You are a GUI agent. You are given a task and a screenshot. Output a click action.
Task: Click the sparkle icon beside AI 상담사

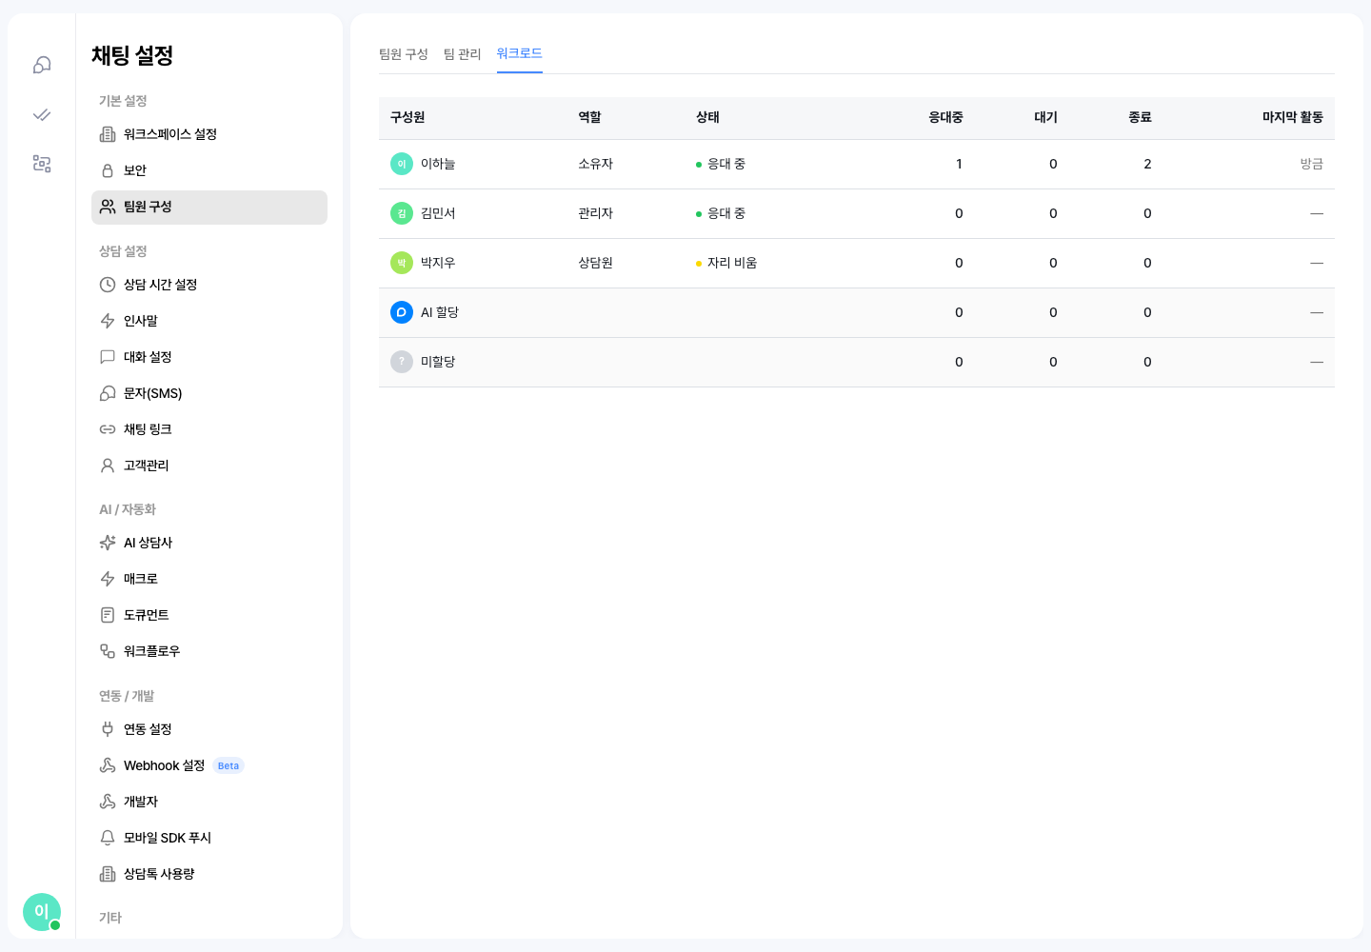108,543
